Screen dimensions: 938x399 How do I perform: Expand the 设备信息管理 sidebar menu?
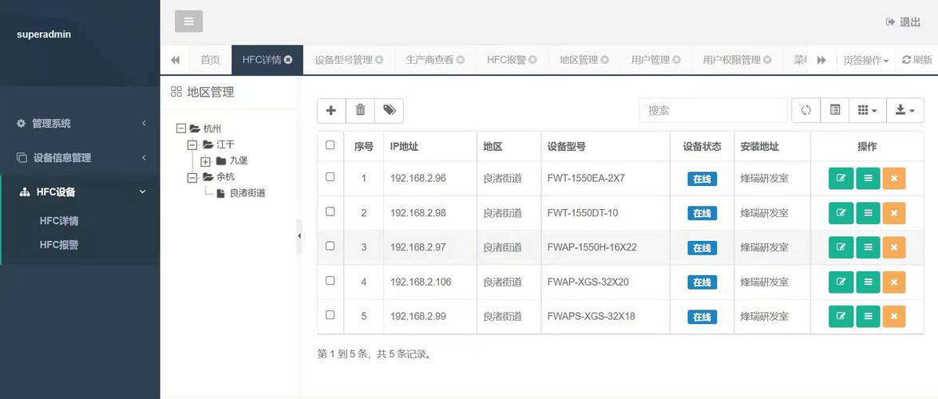(80, 158)
